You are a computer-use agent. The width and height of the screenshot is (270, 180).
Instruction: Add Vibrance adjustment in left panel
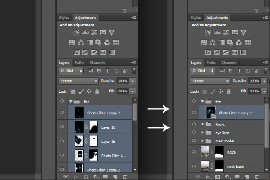click(x=112, y=32)
